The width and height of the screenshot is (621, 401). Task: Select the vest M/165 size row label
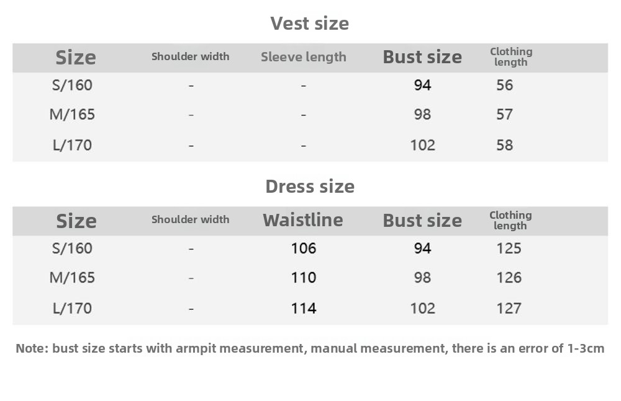click(x=72, y=115)
